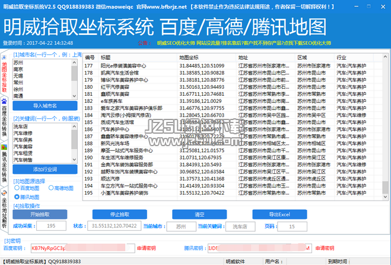391x265 pixels.
Task: Sort by 行业 column header
Action: click(354, 58)
